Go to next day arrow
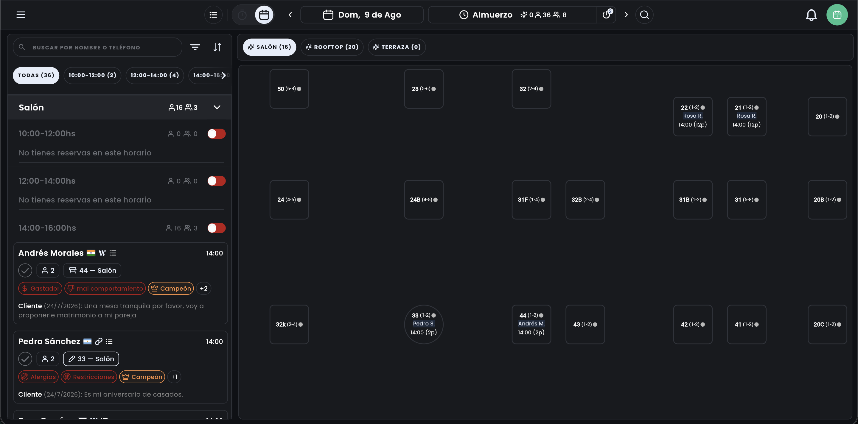858x424 pixels. coord(626,15)
